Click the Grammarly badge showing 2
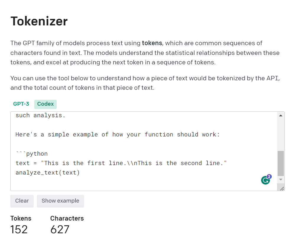 coord(269,177)
